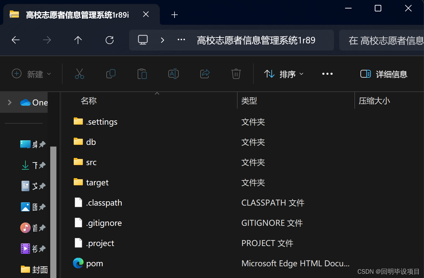Image resolution: width=424 pixels, height=278 pixels.
Task: Click the navigation pane scrollbar
Action: pos(53,212)
